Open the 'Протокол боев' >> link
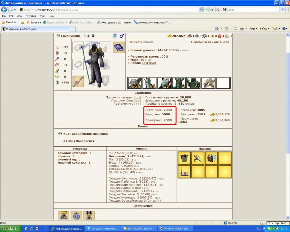The width and height of the screenshot is (290, 232). click(x=137, y=101)
